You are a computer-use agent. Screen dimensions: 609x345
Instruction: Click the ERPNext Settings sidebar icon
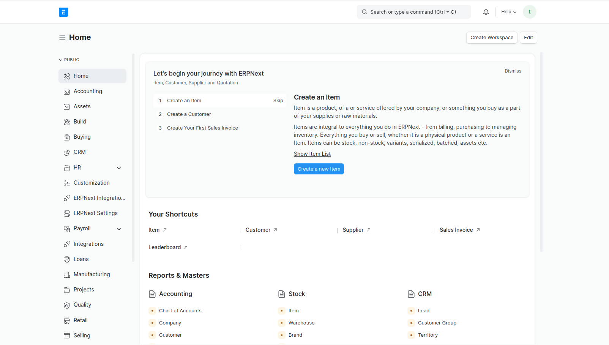coord(67,214)
